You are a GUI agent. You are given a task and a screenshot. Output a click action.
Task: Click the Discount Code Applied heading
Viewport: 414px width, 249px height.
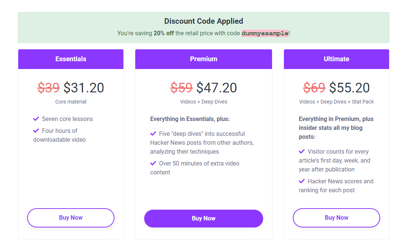coord(204,21)
